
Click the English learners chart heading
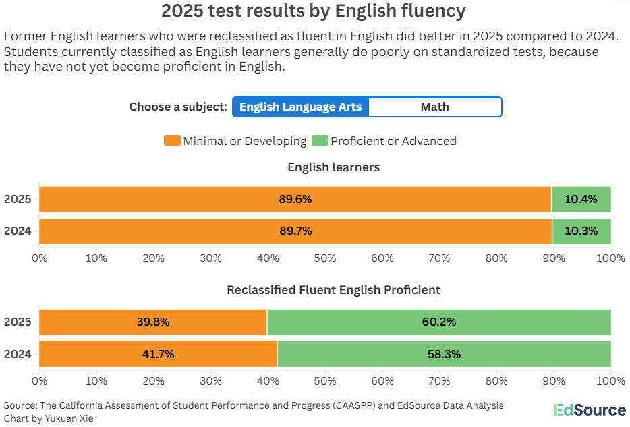tap(333, 167)
